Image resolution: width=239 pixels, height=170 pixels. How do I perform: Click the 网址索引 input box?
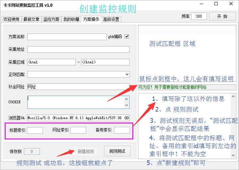click(78, 130)
